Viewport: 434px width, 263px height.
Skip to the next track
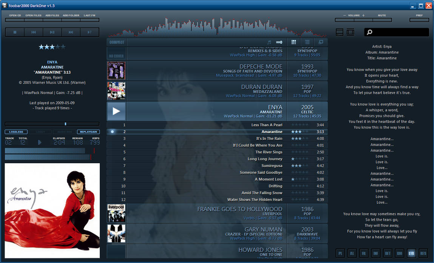click(71, 32)
